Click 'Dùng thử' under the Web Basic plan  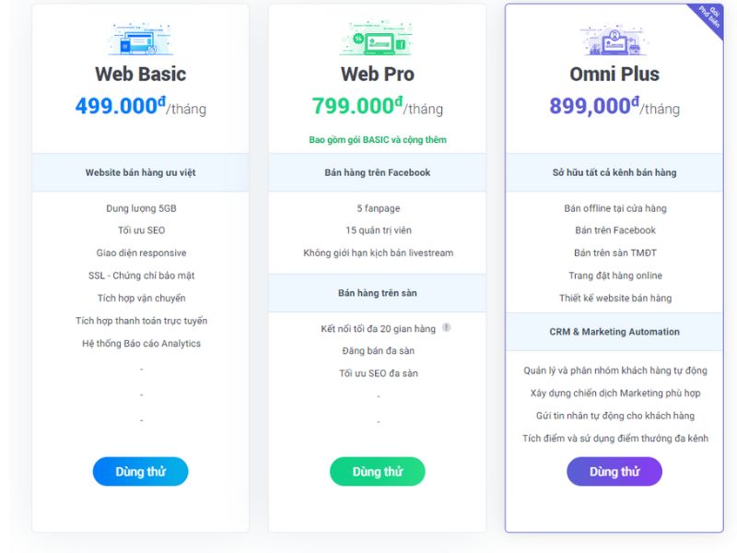(x=140, y=471)
